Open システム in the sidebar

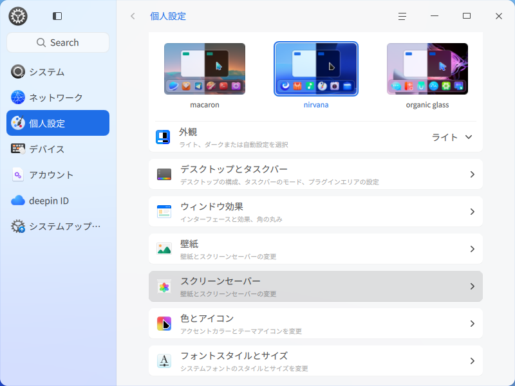(x=58, y=71)
